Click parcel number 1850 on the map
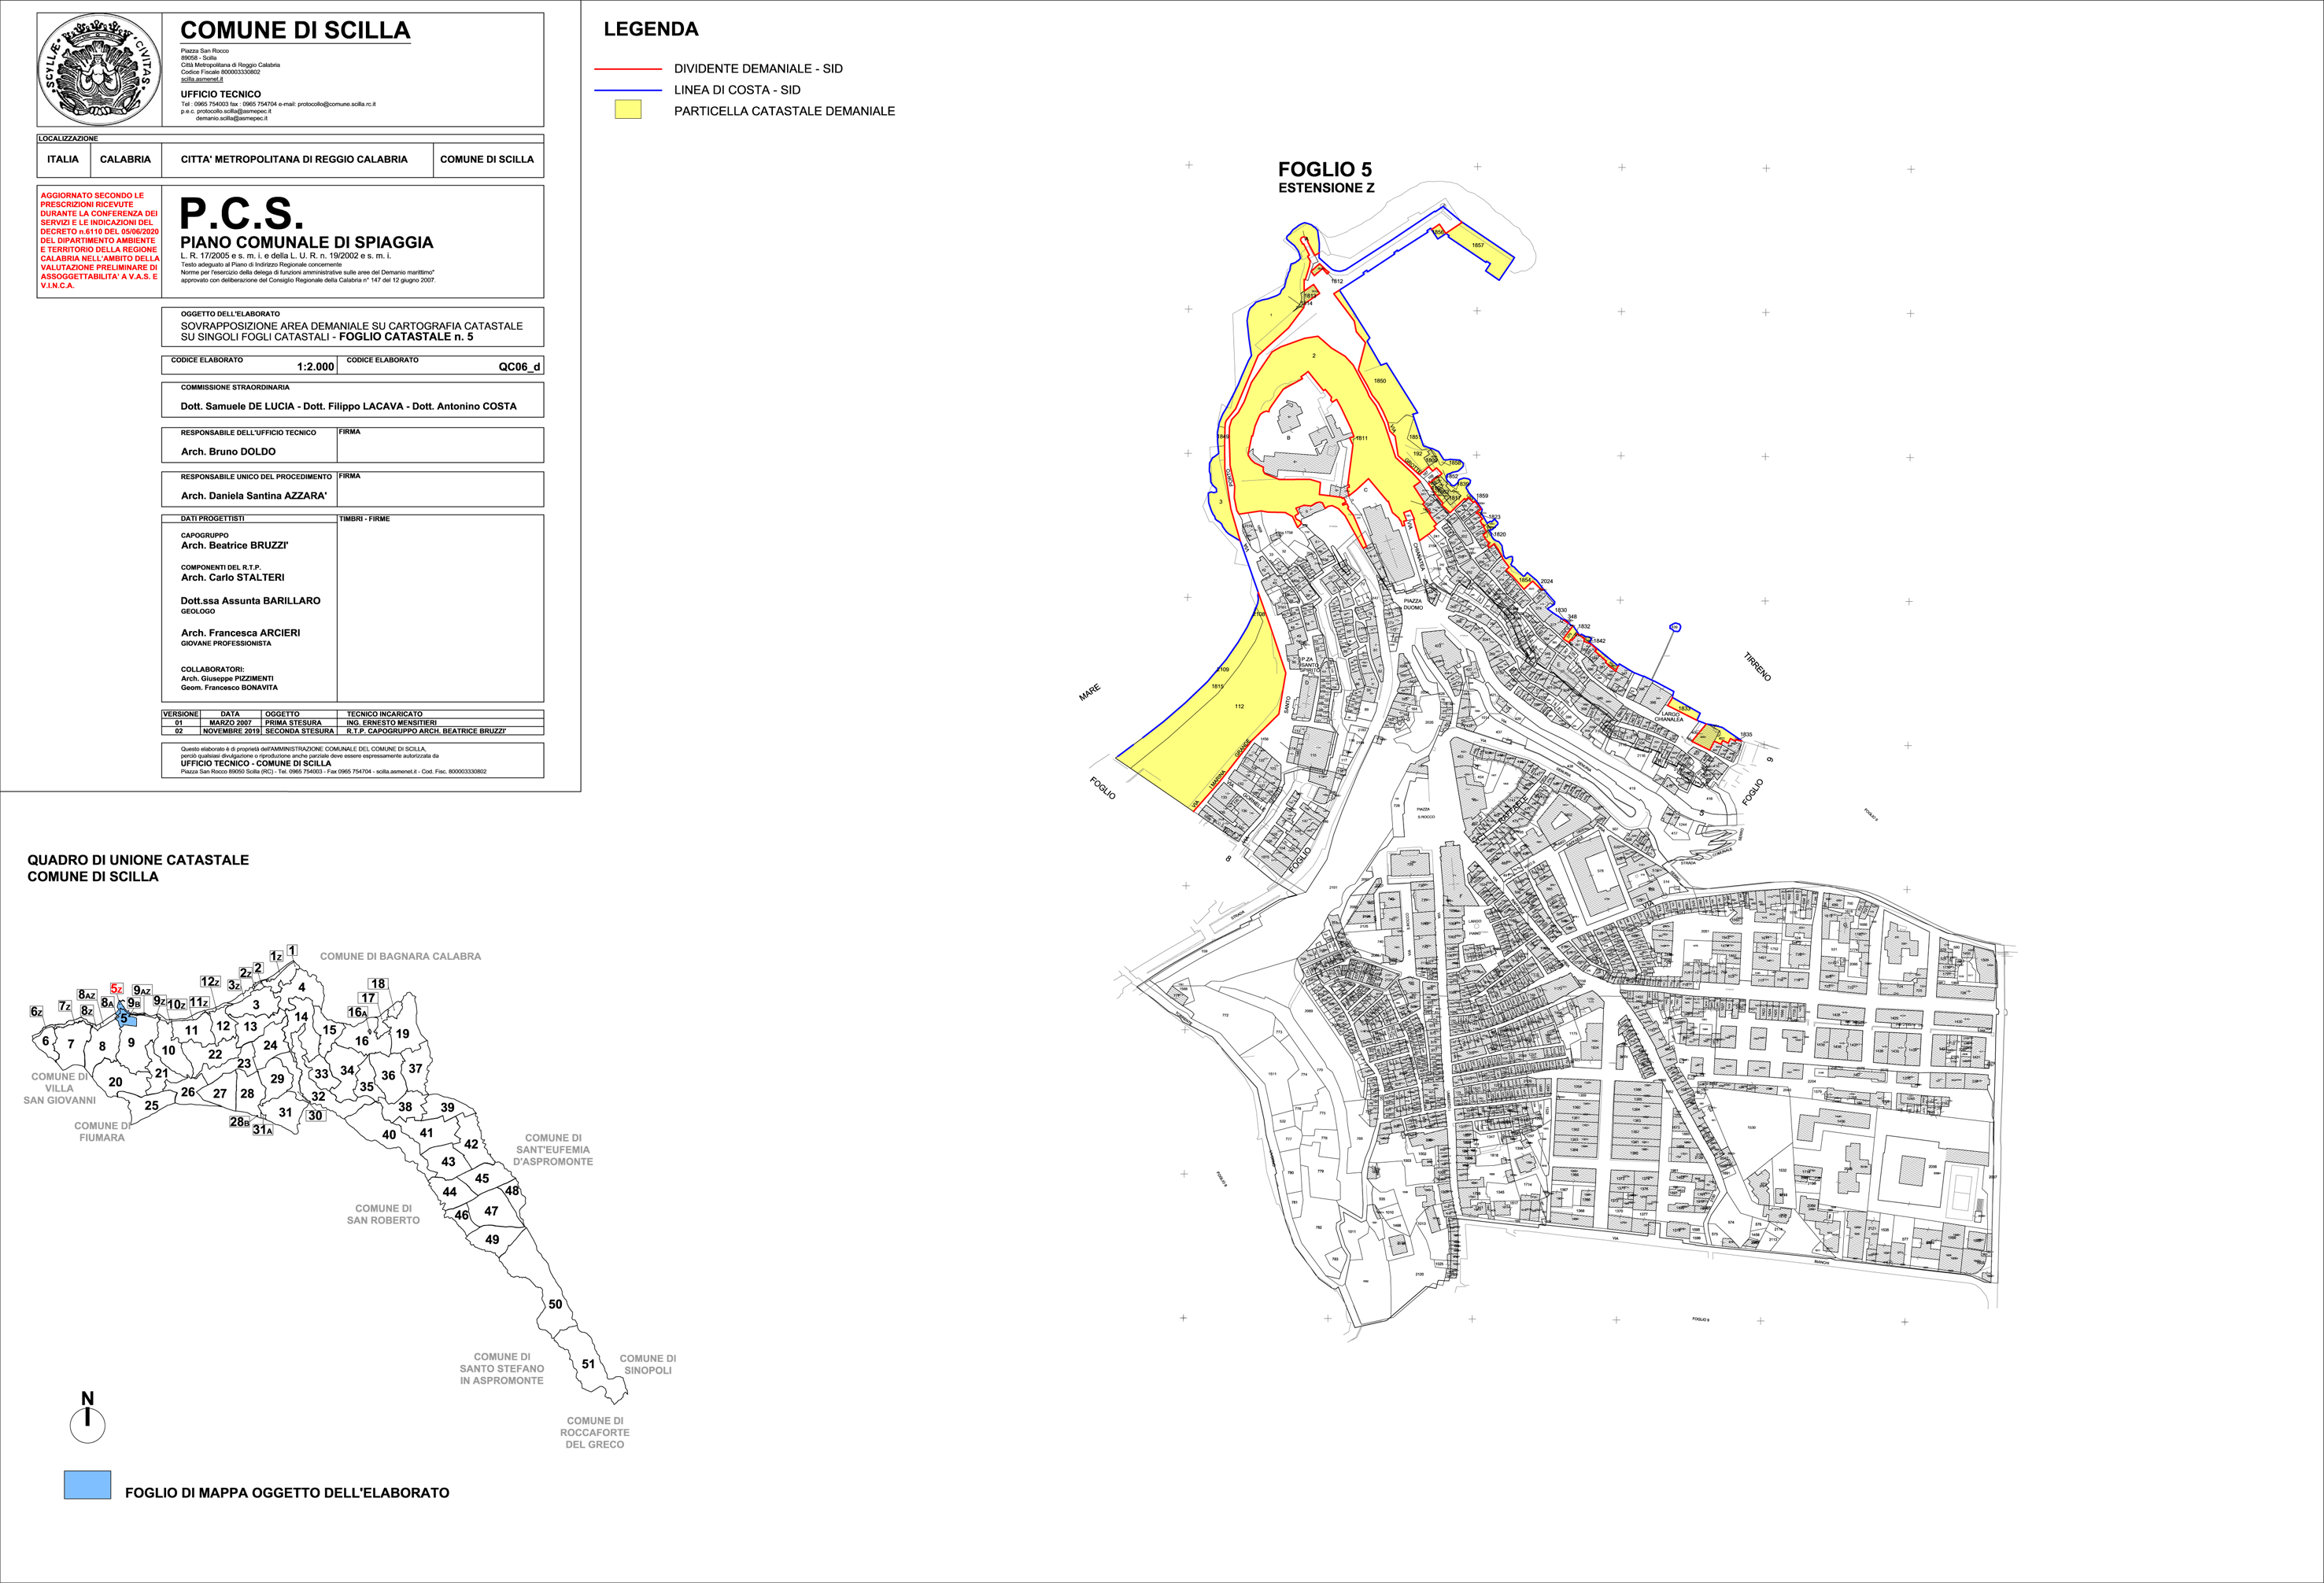Image resolution: width=2324 pixels, height=1583 pixels. tap(1379, 381)
